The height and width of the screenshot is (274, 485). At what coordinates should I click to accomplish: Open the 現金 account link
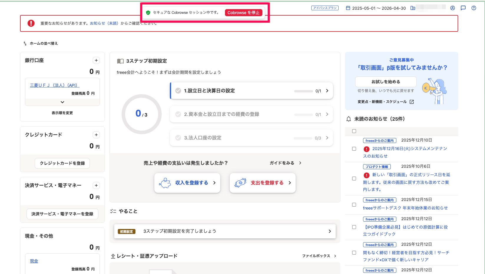click(34, 261)
